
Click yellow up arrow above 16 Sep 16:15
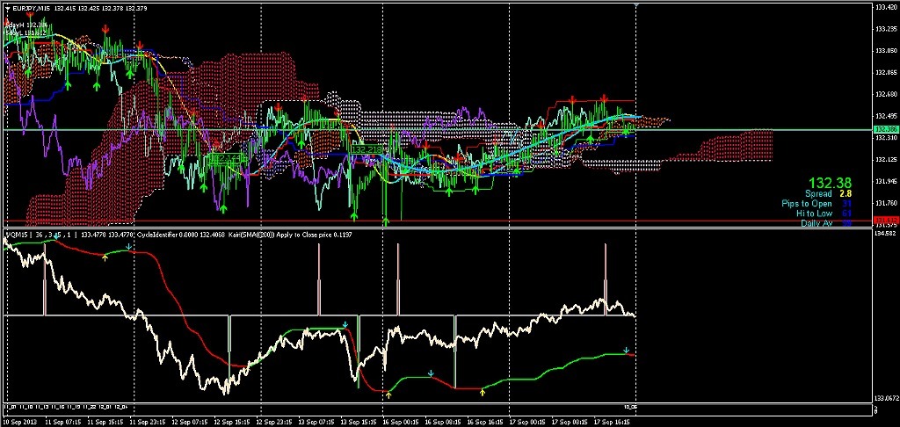click(x=483, y=393)
